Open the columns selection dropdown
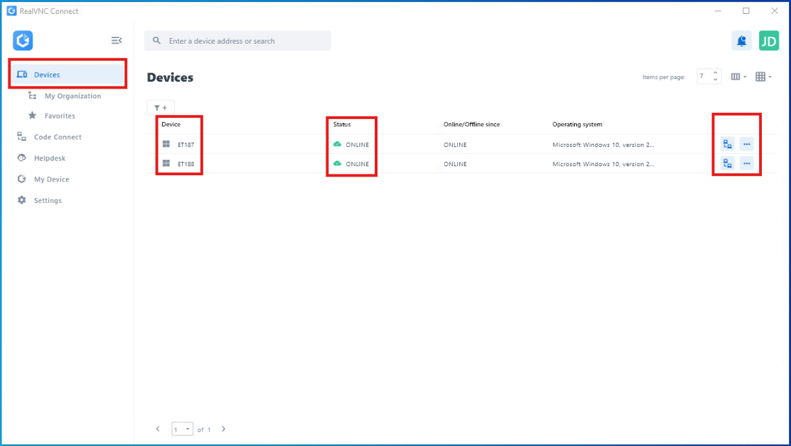The image size is (791, 446). click(739, 77)
